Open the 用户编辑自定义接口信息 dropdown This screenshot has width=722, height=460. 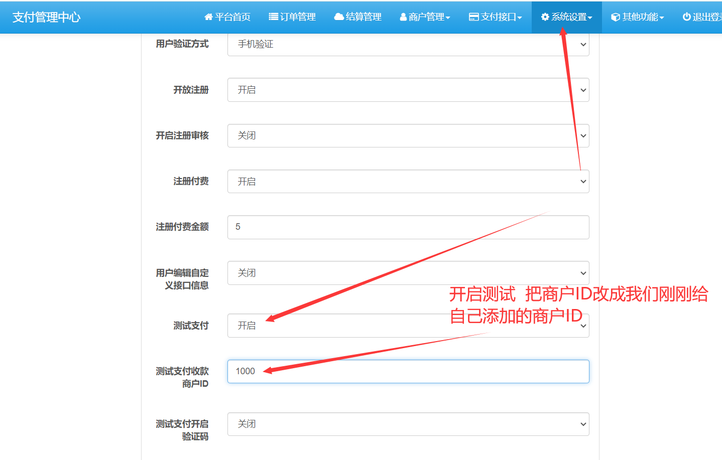(x=408, y=273)
